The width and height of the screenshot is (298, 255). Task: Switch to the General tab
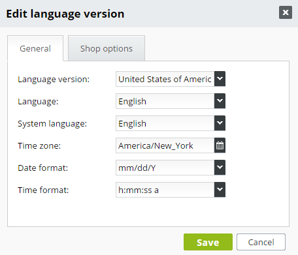pos(35,48)
